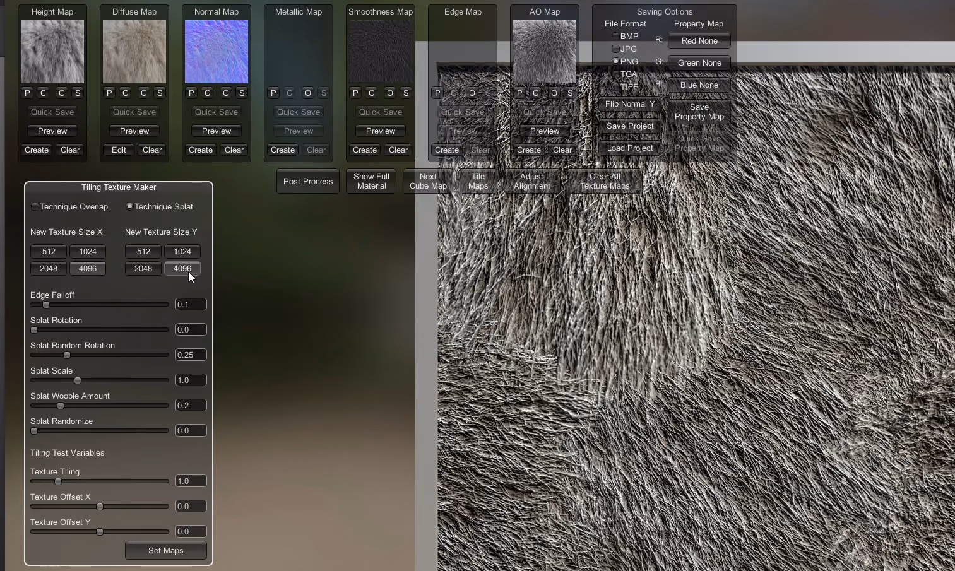Click the S button under AO Map
Screen dimensions: 955x571
570,93
